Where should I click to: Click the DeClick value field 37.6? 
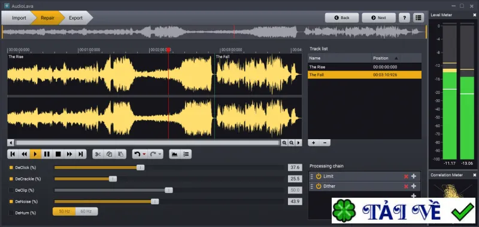coord(295,168)
